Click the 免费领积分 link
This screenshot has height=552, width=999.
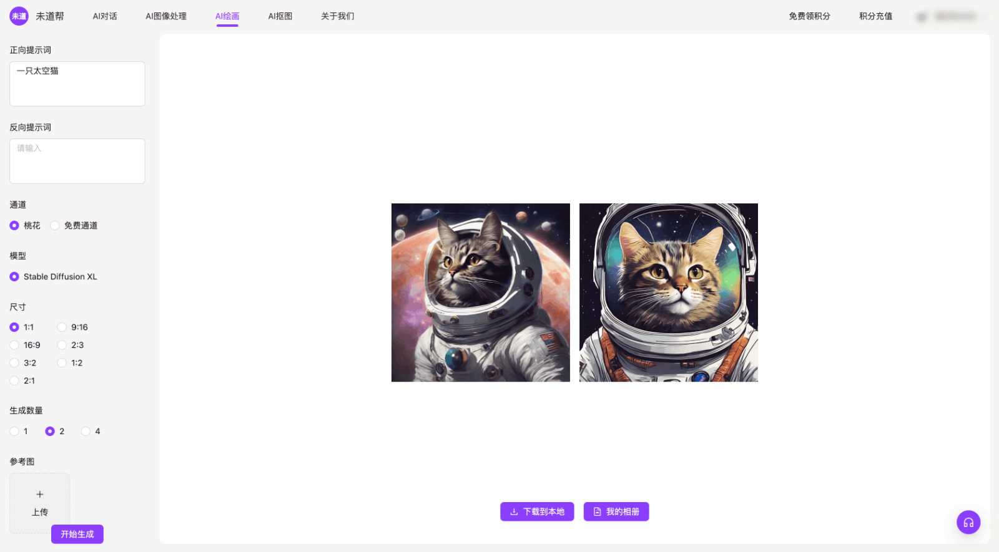[x=809, y=16]
